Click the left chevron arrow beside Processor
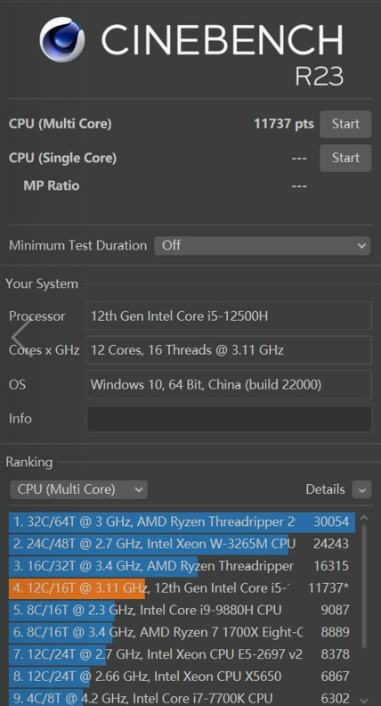 (21, 339)
